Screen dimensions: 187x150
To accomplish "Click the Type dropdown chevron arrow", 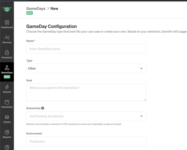I will point(141,68).
